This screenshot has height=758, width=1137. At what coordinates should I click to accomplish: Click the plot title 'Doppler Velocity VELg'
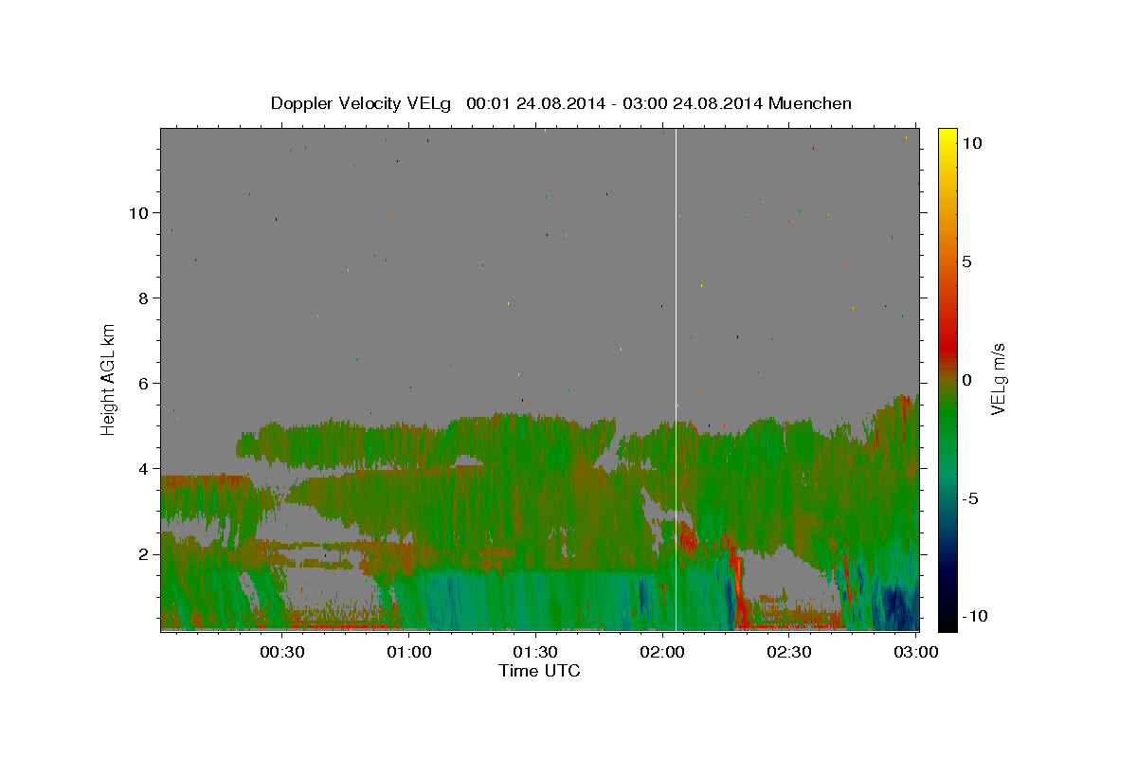coord(361,103)
